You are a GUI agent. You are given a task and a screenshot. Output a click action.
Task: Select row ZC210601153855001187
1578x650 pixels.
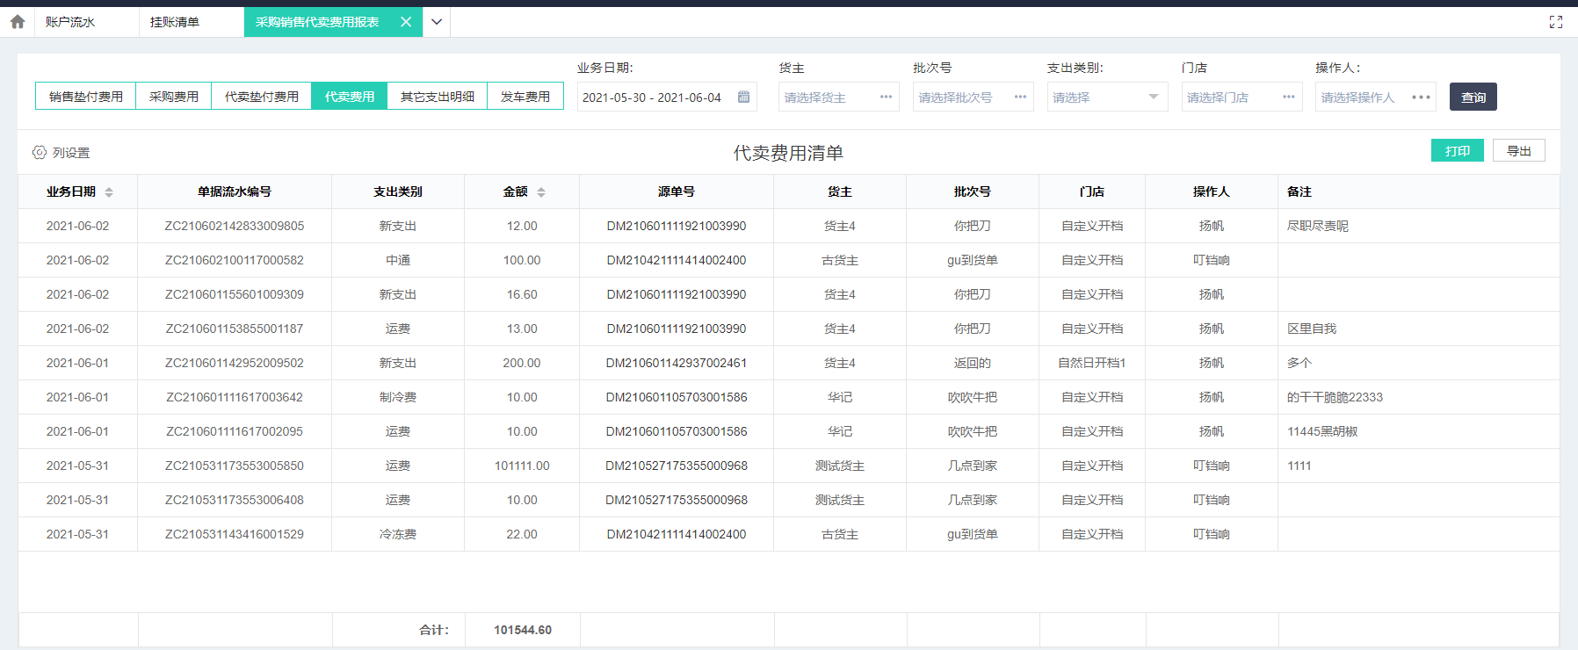[x=789, y=329]
